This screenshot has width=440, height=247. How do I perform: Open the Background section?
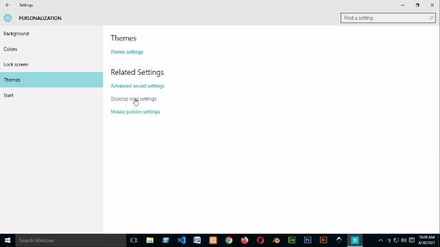(52, 34)
